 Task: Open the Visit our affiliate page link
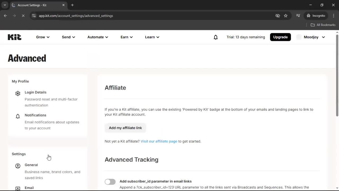[159, 141]
